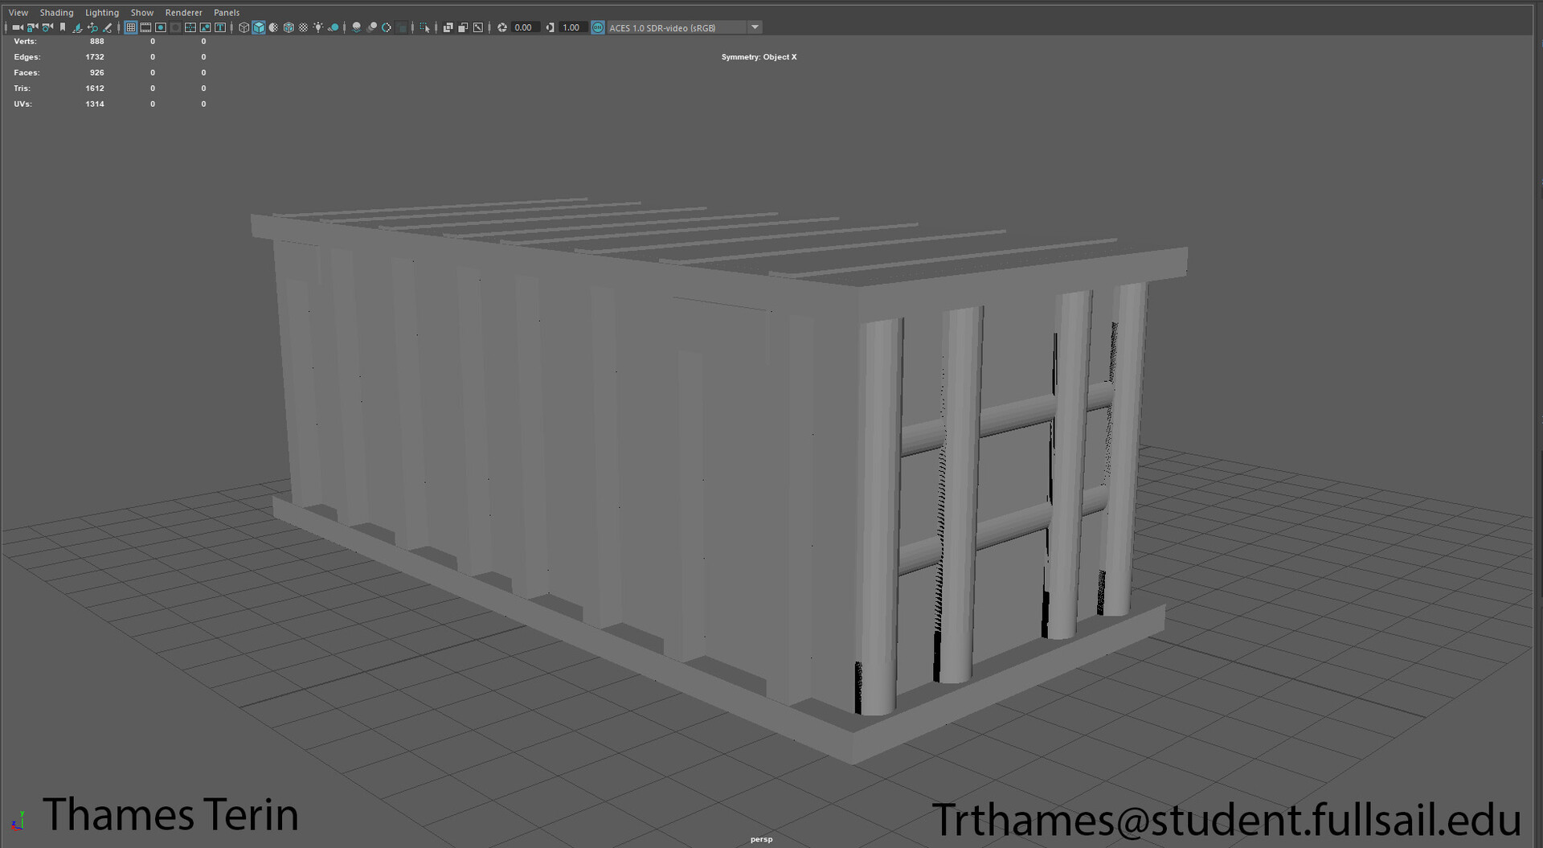Click the Exposure aperture icon
The width and height of the screenshot is (1543, 848).
click(x=502, y=27)
